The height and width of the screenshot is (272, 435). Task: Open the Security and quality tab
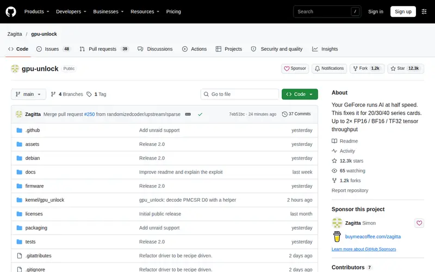(x=277, y=49)
